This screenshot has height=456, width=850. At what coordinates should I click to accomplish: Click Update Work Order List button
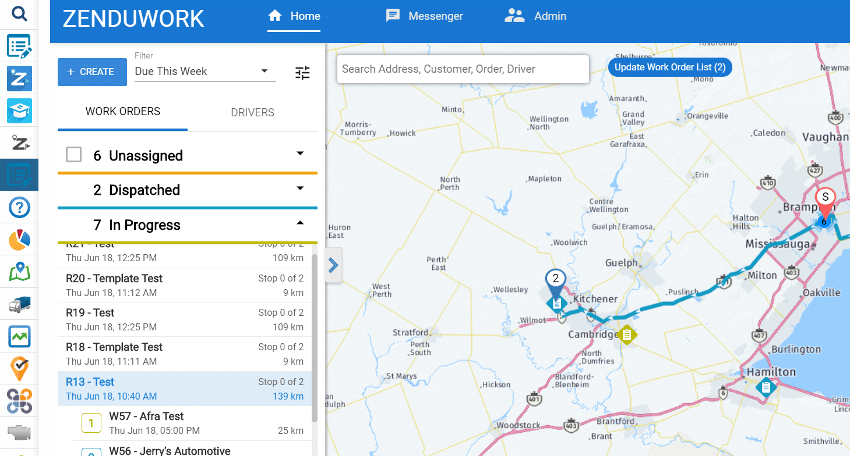(x=669, y=67)
